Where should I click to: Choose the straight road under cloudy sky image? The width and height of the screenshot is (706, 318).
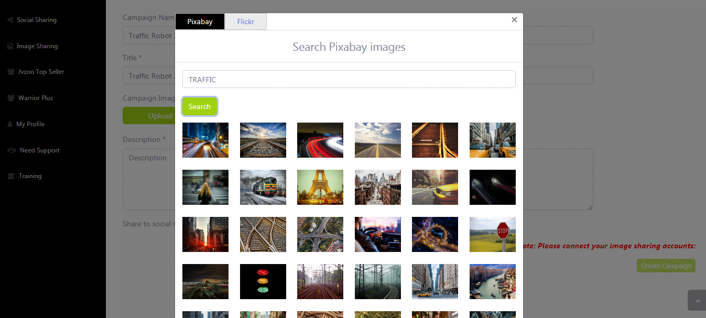(x=378, y=140)
